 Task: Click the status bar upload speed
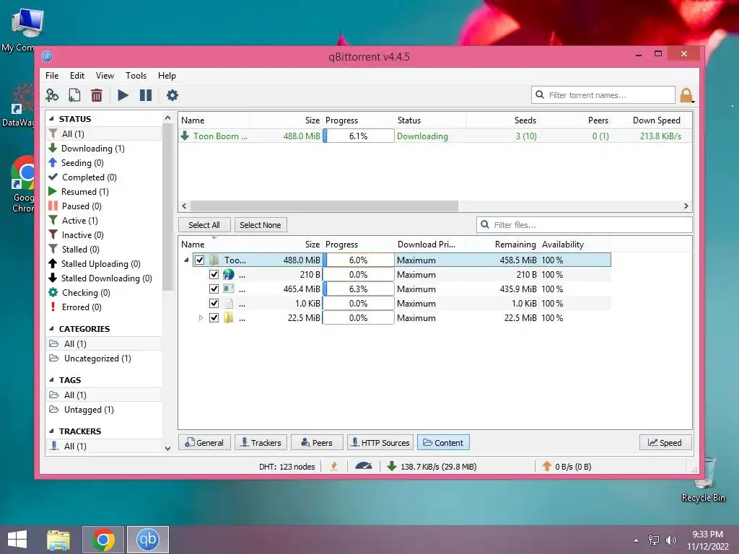[567, 467]
